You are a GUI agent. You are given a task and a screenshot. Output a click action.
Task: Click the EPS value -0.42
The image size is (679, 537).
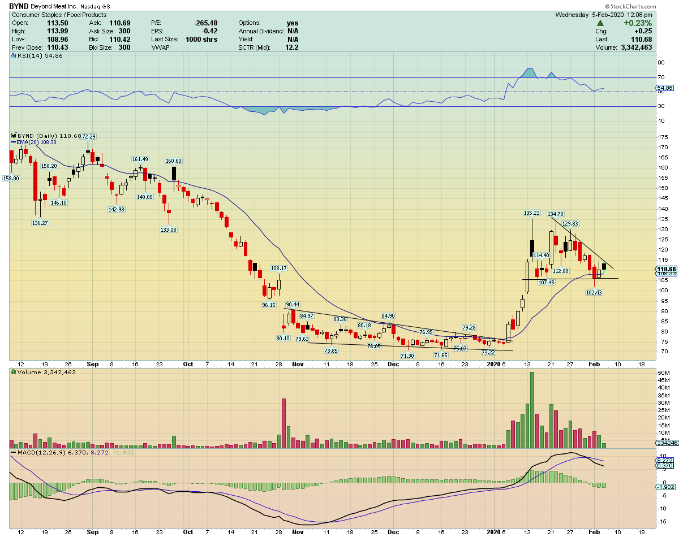[x=210, y=31]
